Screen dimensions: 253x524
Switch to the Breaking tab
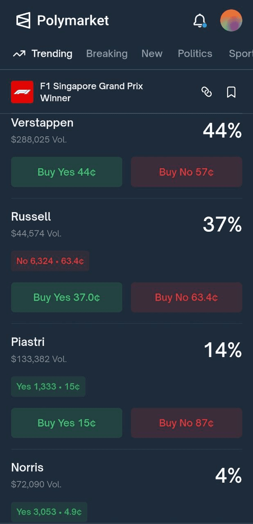click(107, 54)
